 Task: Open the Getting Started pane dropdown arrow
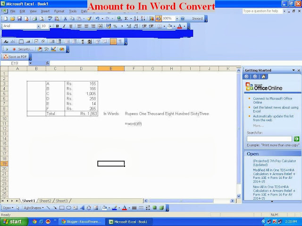tap(294, 70)
